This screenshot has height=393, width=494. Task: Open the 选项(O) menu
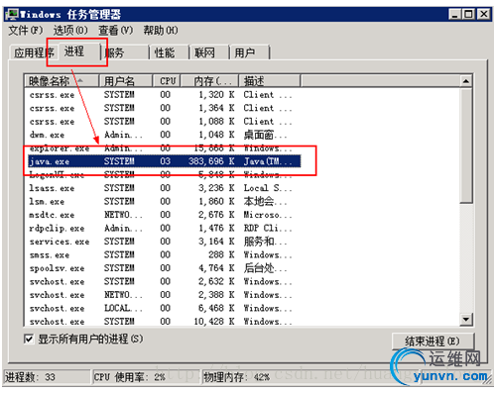click(x=70, y=31)
